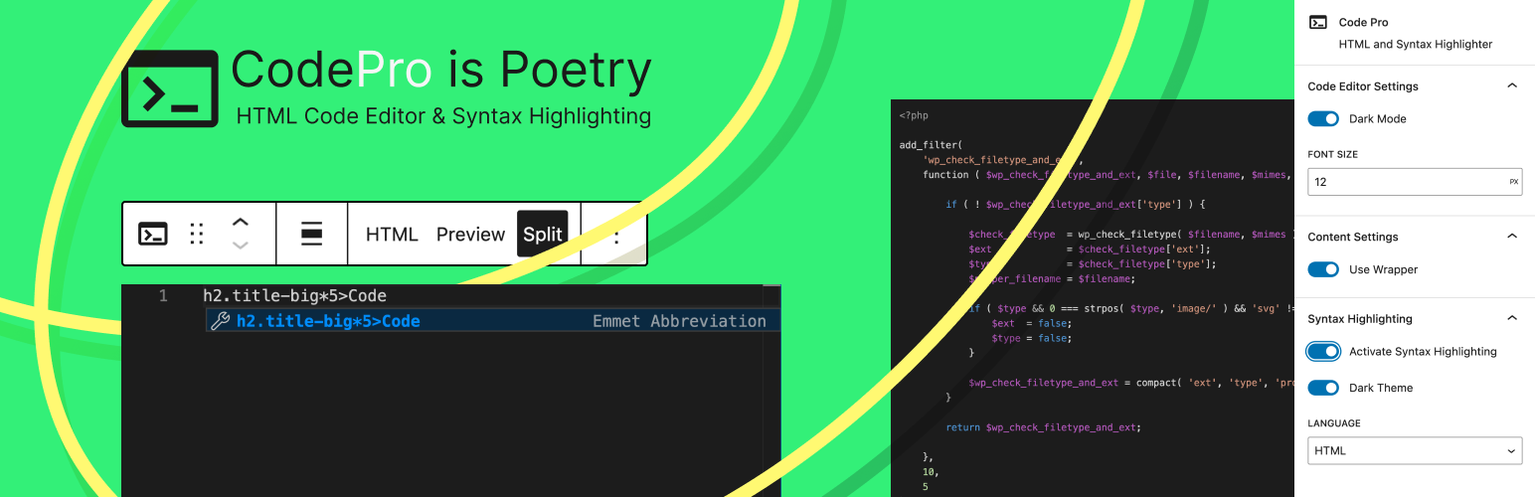
Task: Click 'HTML and Syntax Highlighter' description
Action: [x=1415, y=45]
